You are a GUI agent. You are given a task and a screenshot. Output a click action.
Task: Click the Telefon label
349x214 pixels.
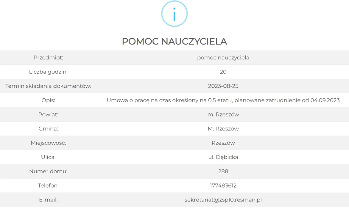(x=48, y=185)
